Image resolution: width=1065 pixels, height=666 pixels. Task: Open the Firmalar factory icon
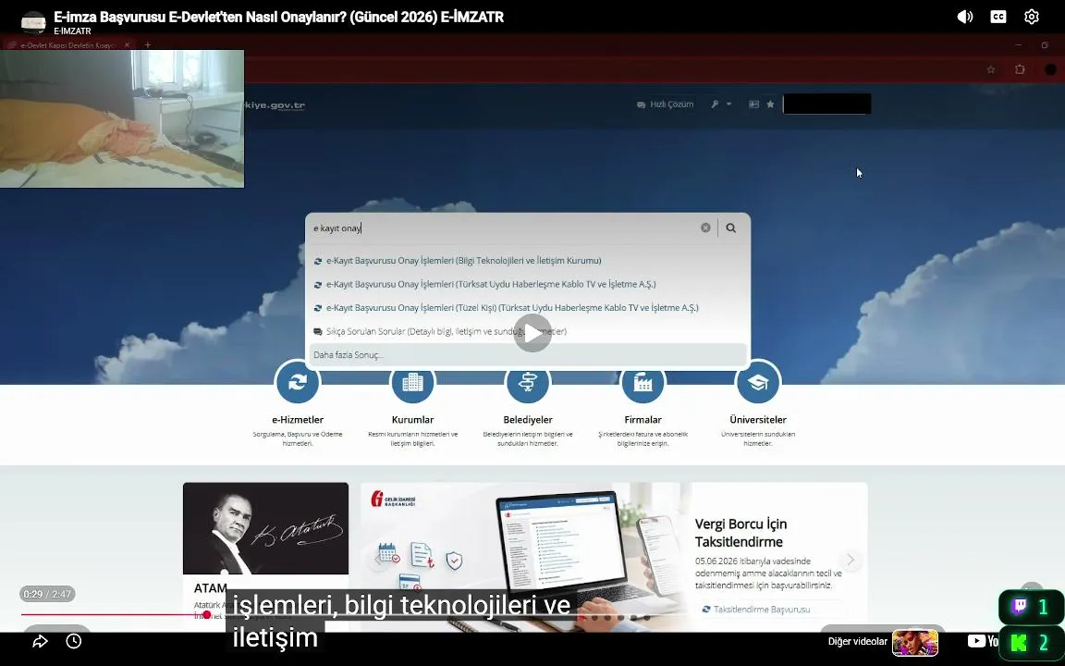point(643,383)
